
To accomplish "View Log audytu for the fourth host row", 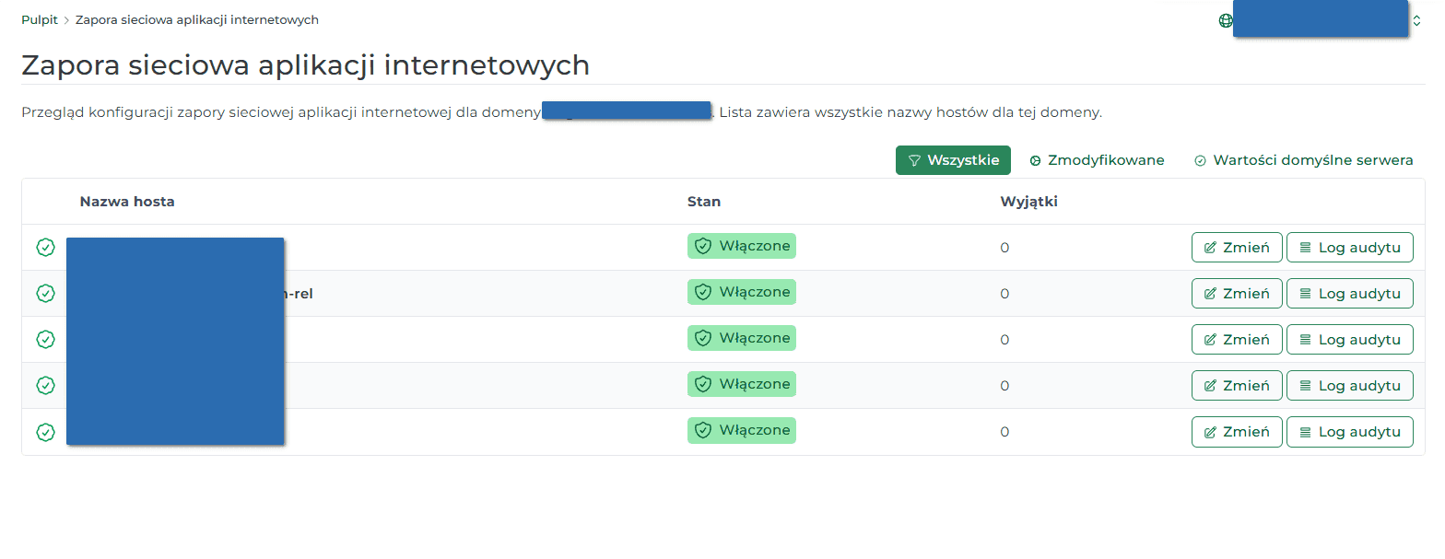I will [x=1349, y=386].
